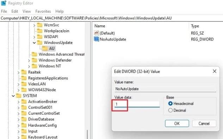Select the Keyboard Layout folder icon

click(24, 137)
